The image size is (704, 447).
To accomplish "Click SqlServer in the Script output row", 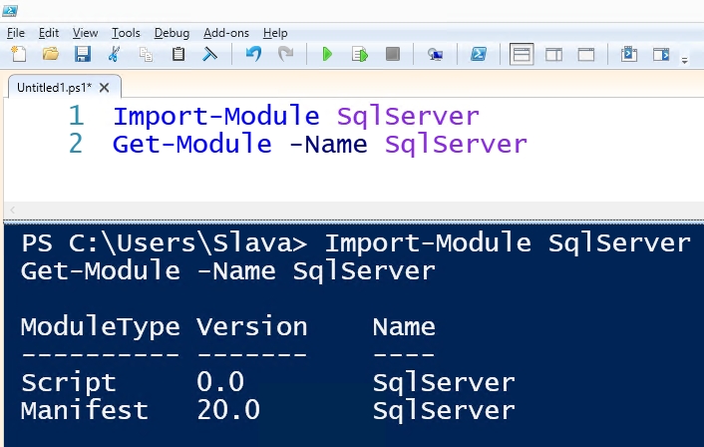I will tap(444, 383).
